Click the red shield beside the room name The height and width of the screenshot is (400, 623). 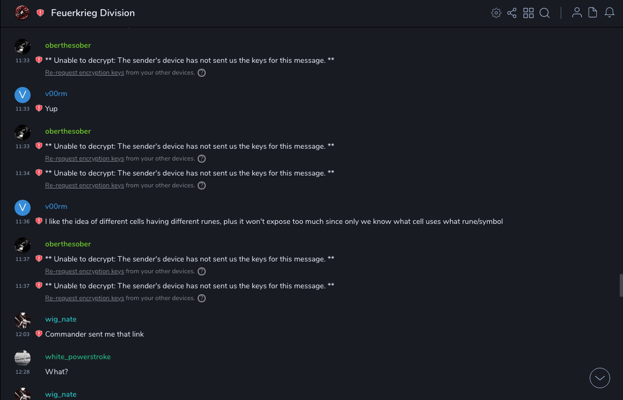click(40, 13)
